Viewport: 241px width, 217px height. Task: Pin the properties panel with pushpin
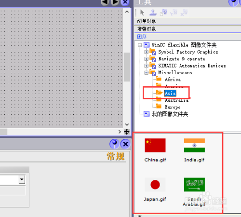pos(115,144)
